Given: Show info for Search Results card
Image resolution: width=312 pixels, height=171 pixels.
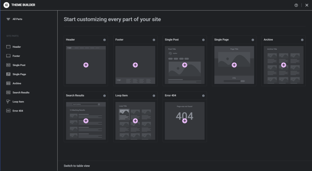Looking at the screenshot, I should coord(105,96).
